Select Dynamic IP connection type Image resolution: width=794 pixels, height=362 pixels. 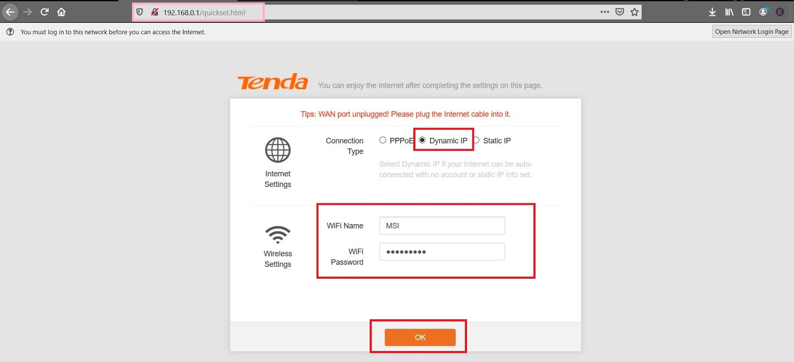[422, 140]
